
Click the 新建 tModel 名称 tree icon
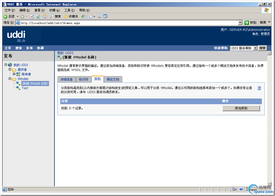pyautogui.click(x=18, y=83)
